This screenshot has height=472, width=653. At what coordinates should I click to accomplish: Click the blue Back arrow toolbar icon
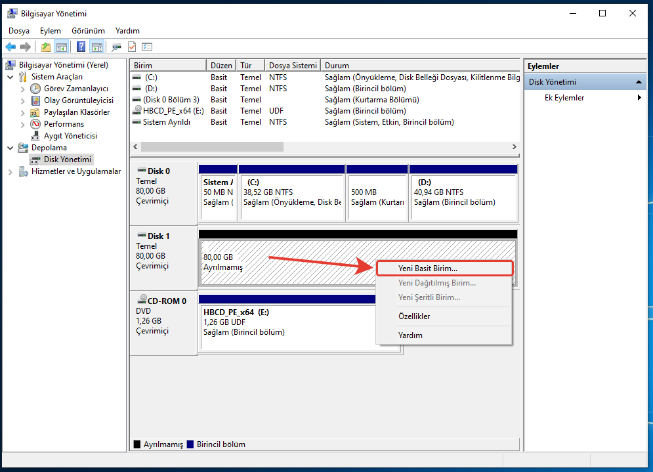tap(11, 47)
